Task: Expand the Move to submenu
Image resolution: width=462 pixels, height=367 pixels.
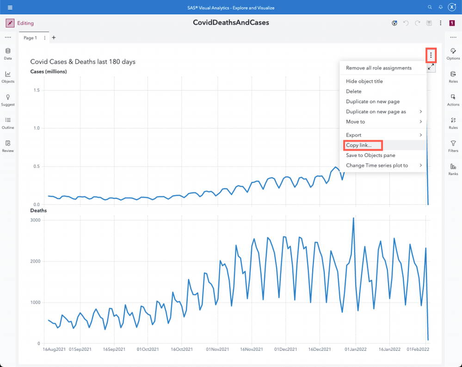Action: (383, 122)
